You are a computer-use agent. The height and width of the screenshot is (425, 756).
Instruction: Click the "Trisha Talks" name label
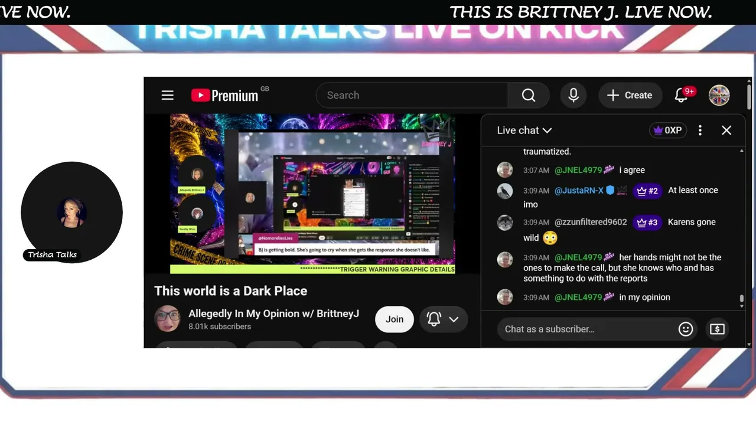53,255
